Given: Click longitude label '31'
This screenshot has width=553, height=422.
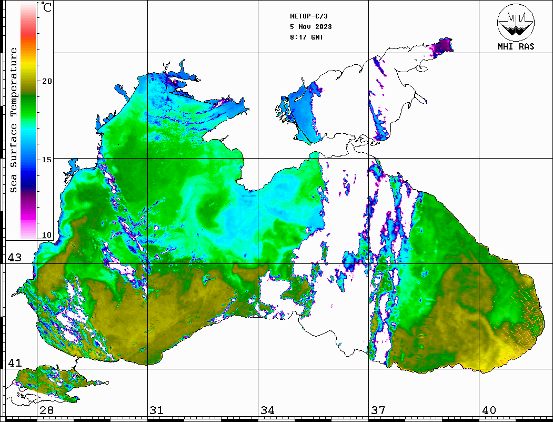Looking at the screenshot, I should (157, 410).
